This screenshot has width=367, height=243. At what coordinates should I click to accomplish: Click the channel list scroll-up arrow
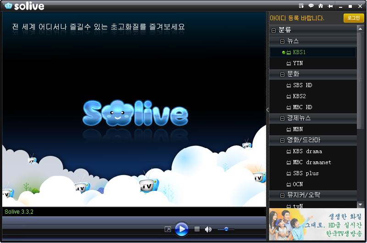click(360, 29)
